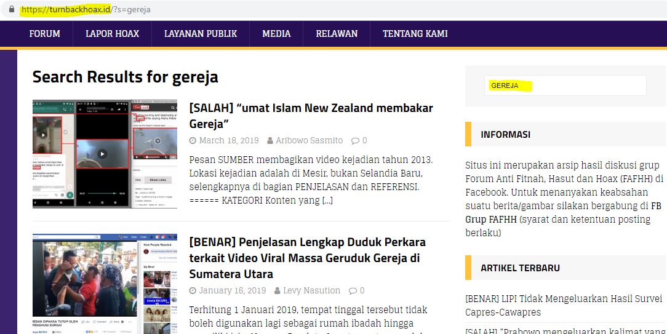This screenshot has width=667, height=334.
Task: Click clock icon beside March 18, 2019
Action: pos(193,141)
